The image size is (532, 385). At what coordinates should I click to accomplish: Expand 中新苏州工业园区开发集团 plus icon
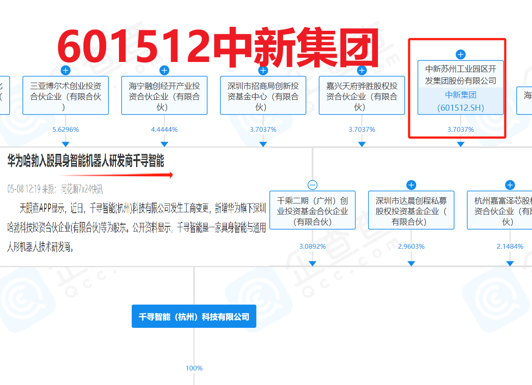point(460,54)
